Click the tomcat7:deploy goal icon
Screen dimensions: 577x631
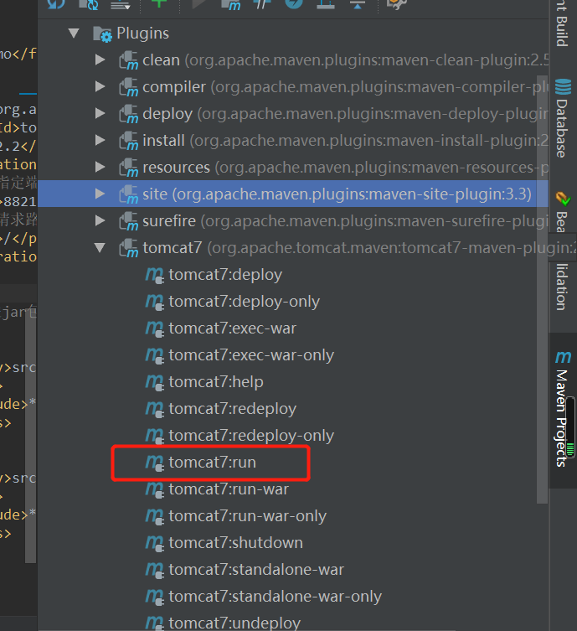(154, 275)
